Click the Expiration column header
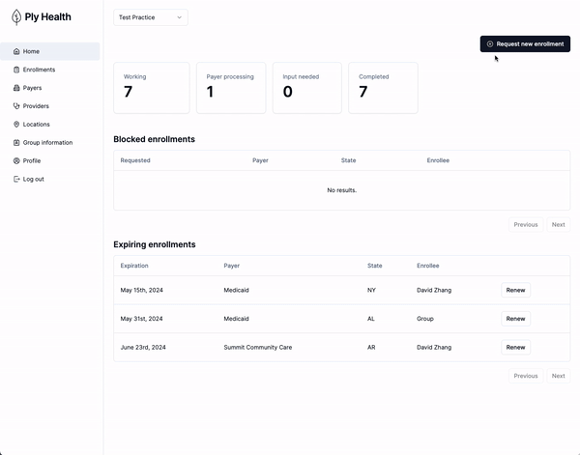 (134, 266)
